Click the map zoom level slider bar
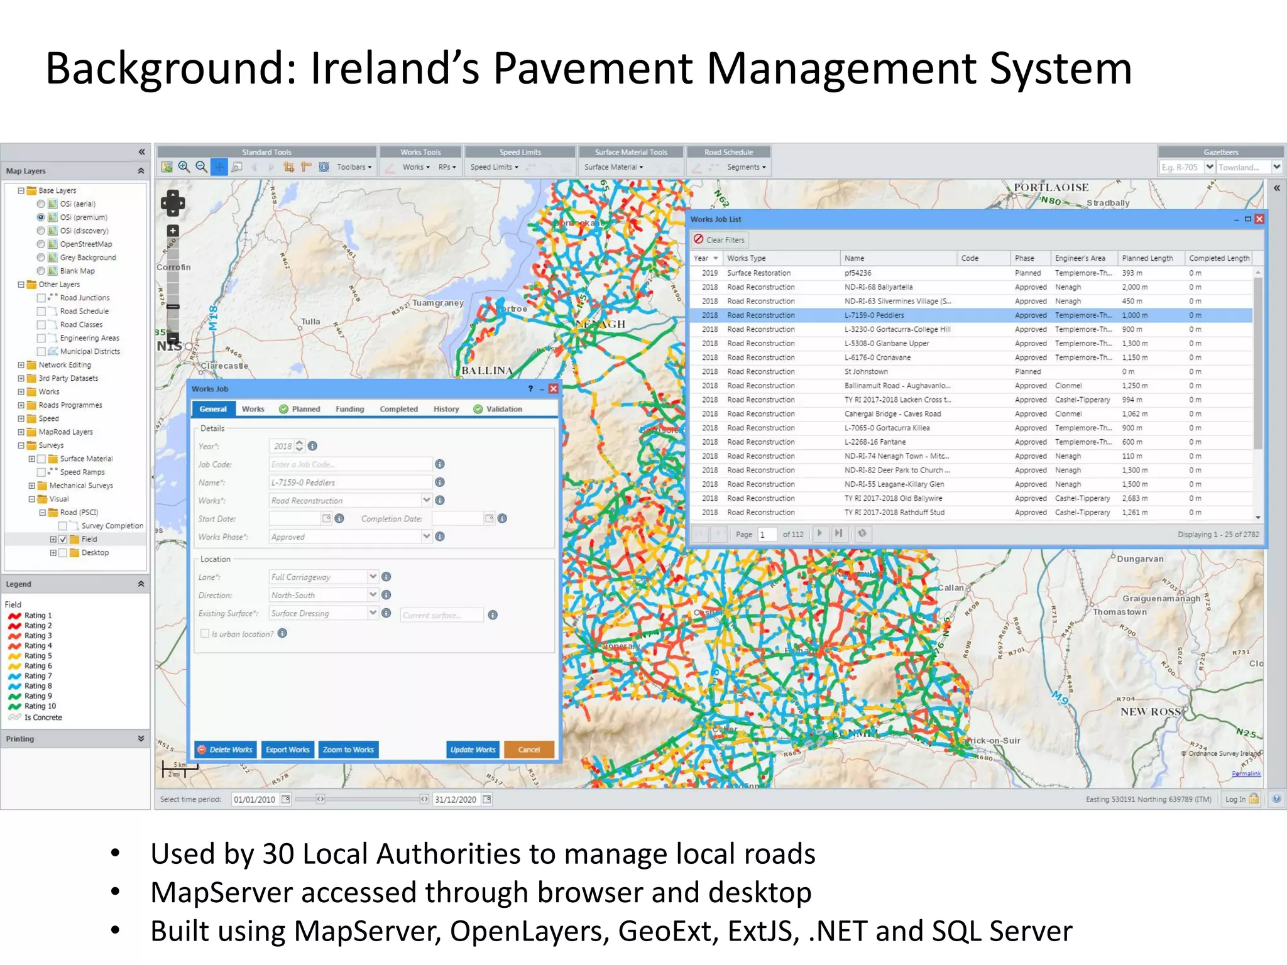1287x965 pixels. [x=173, y=284]
